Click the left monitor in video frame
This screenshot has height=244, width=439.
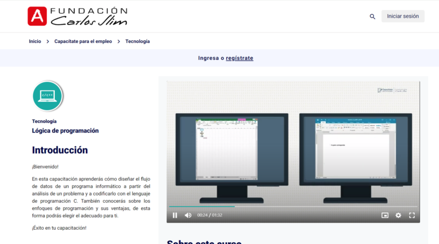coord(232,154)
